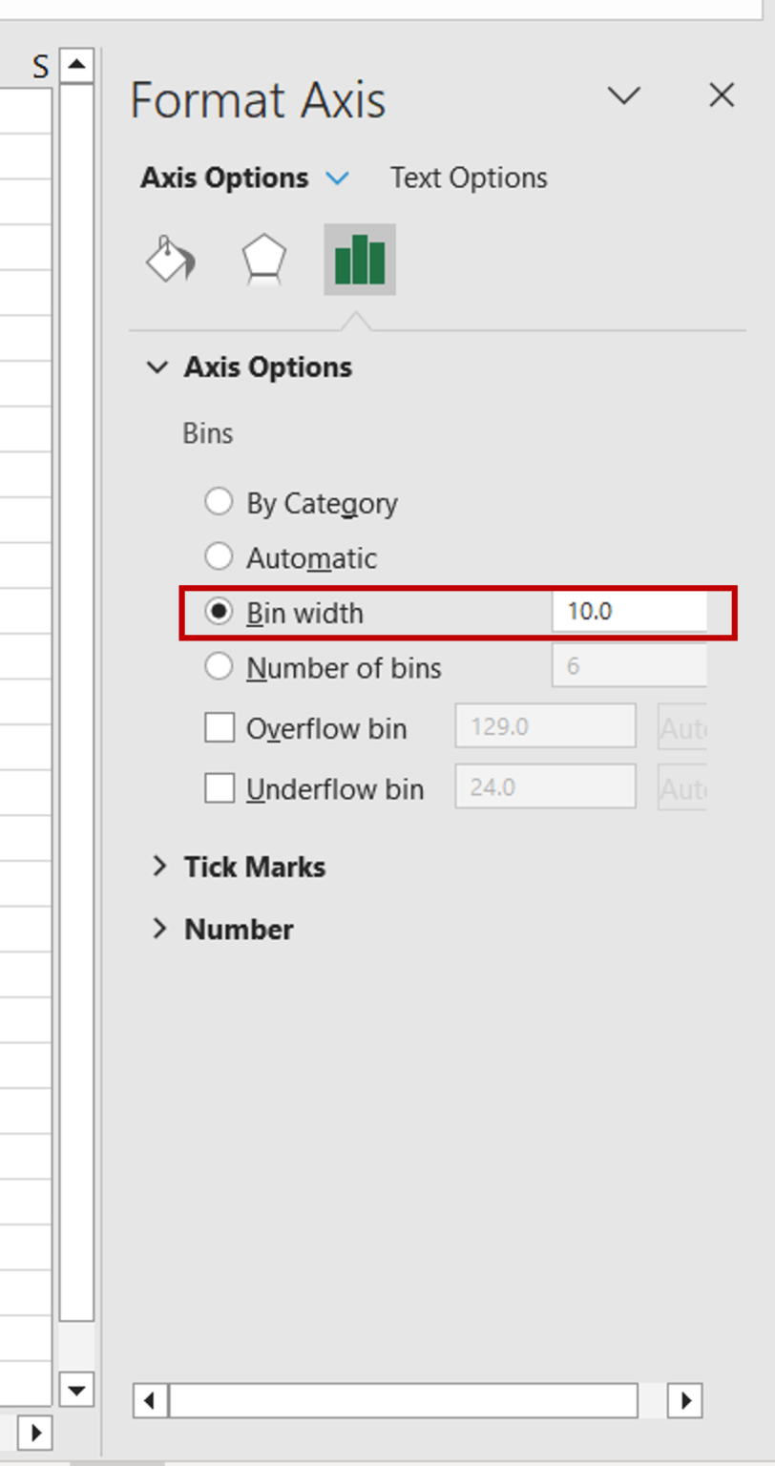Collapse the Axis Options section
The image size is (775, 1466).
click(159, 366)
